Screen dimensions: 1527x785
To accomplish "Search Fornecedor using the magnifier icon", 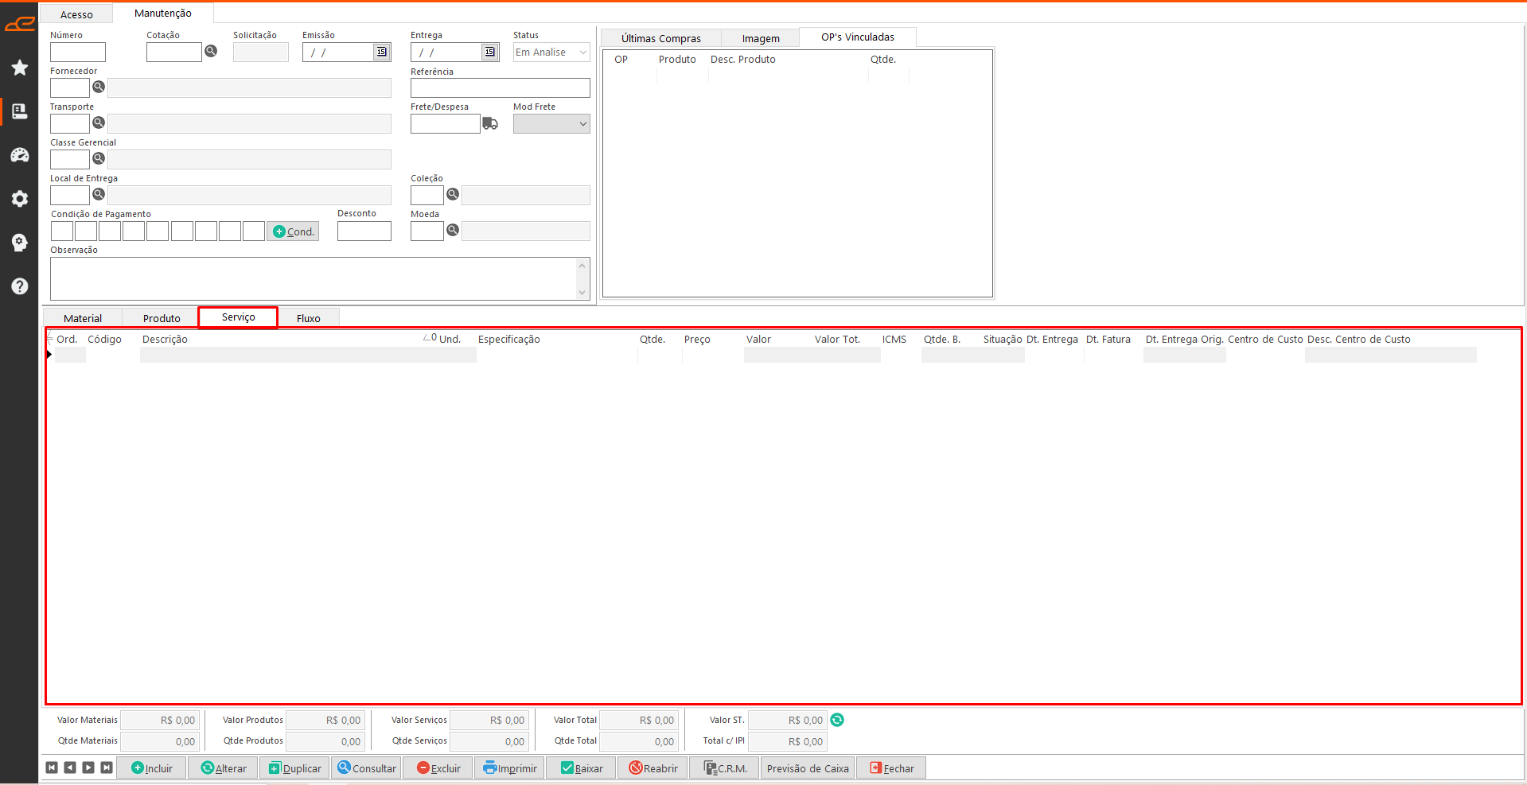I will [99, 87].
